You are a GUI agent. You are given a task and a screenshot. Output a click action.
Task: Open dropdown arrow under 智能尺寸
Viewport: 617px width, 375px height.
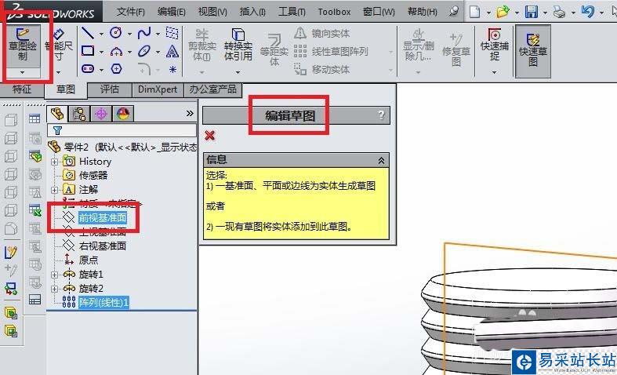pos(59,72)
